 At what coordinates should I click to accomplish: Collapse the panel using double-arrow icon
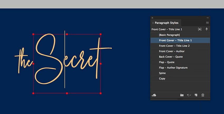208,18
